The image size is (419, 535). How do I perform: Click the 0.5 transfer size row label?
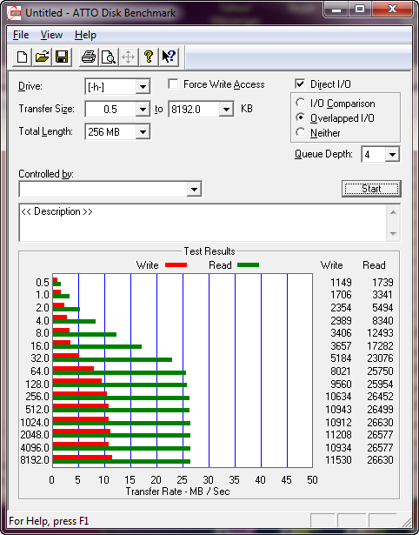[43, 282]
